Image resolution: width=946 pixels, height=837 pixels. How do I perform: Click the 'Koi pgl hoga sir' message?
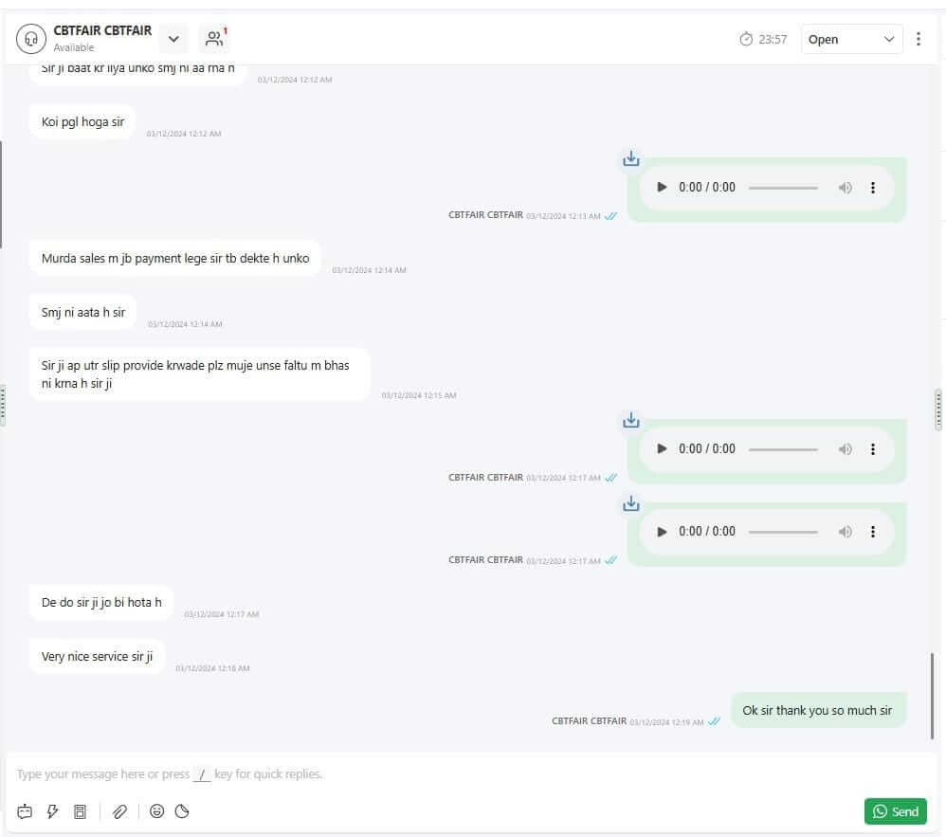coord(82,122)
